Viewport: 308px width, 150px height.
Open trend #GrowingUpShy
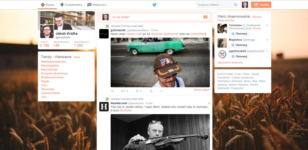pos(50,66)
